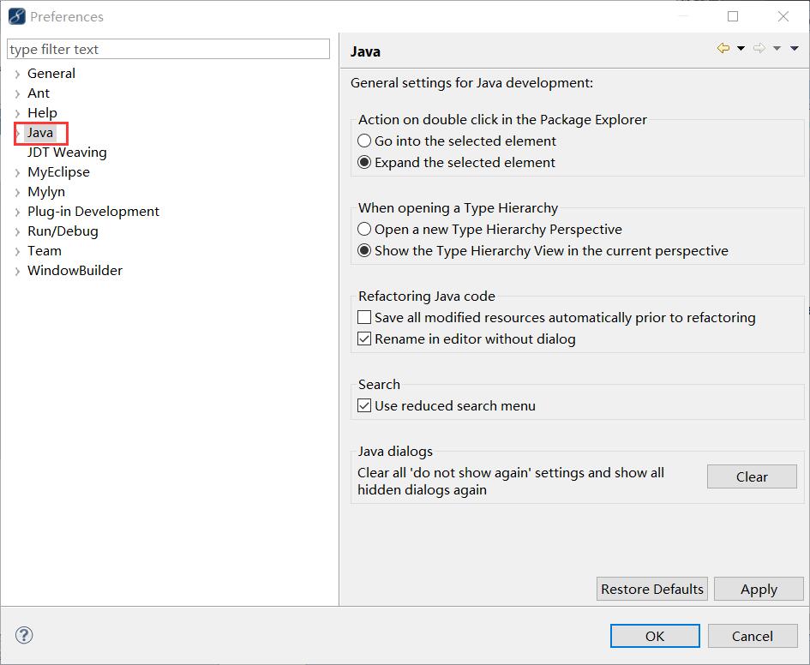810x665 pixels.
Task: Click the forward navigation arrow icon
Action: point(759,48)
